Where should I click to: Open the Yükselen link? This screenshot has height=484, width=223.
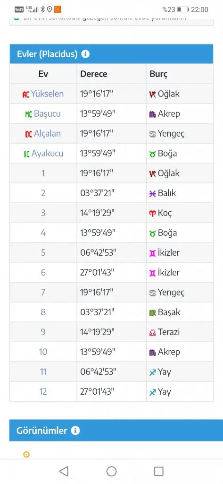pos(47,94)
